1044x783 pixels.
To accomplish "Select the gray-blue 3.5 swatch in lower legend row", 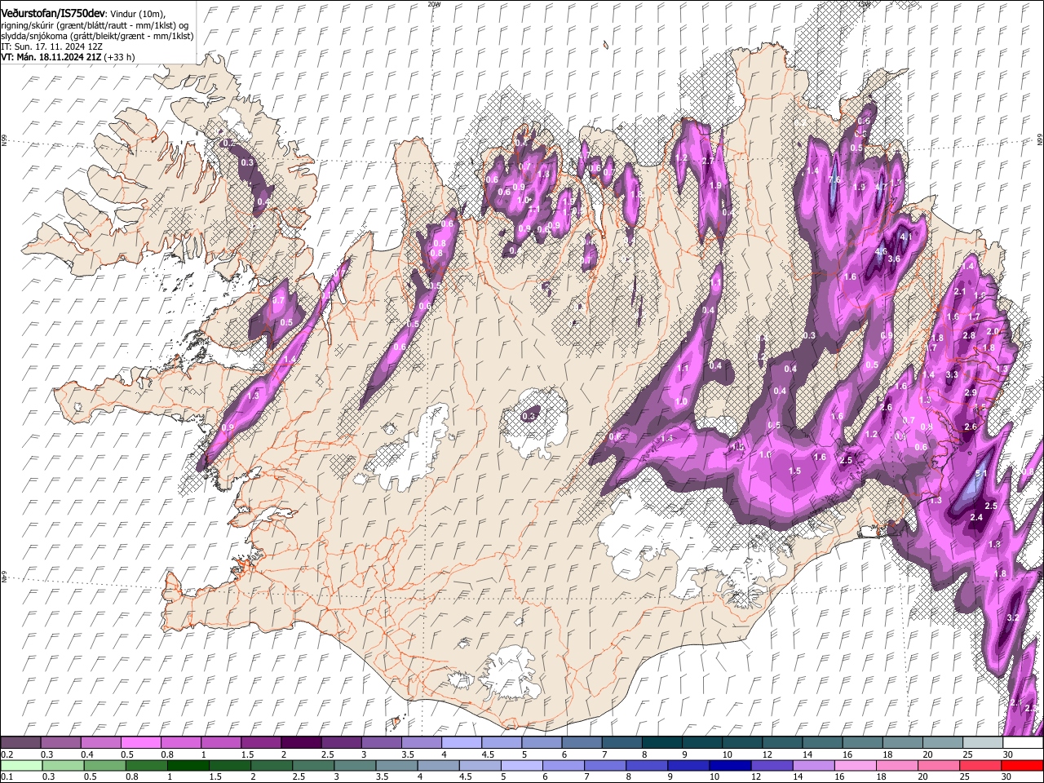I will point(396,765).
